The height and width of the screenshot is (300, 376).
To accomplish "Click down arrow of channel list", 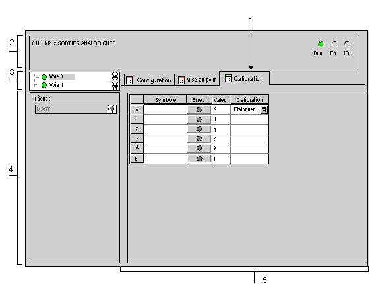I will pyautogui.click(x=115, y=86).
